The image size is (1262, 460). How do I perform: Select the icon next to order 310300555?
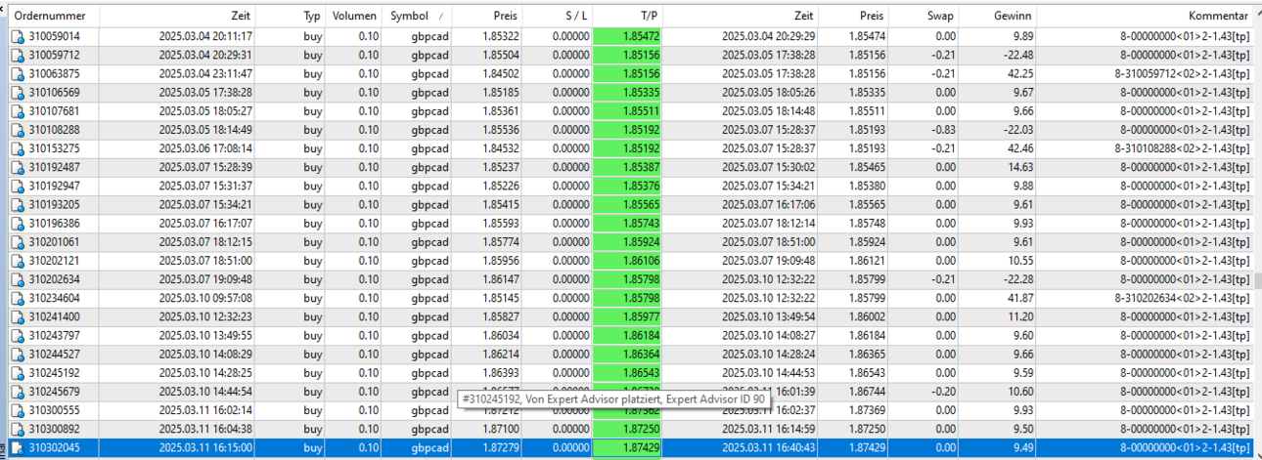tap(18, 410)
